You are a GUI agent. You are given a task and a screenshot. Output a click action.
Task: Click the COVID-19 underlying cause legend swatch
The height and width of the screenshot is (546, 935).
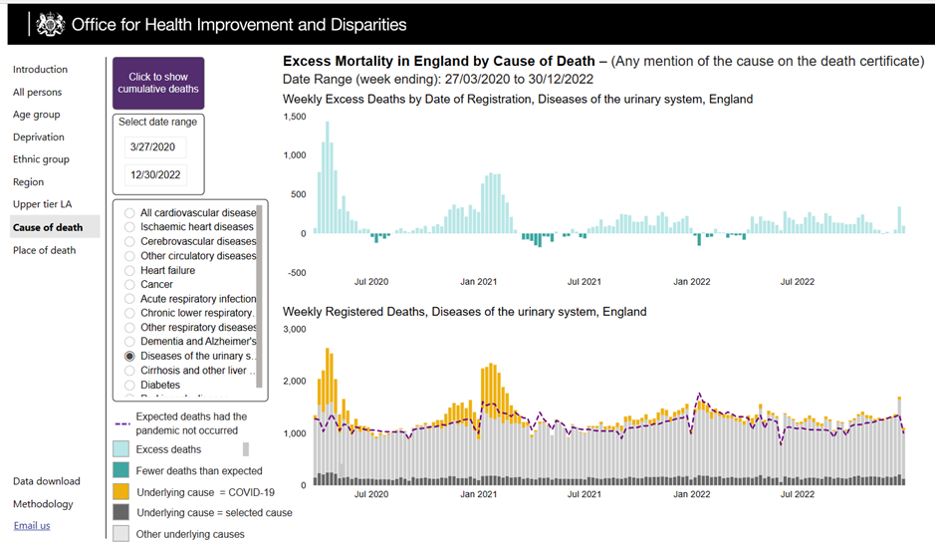120,491
